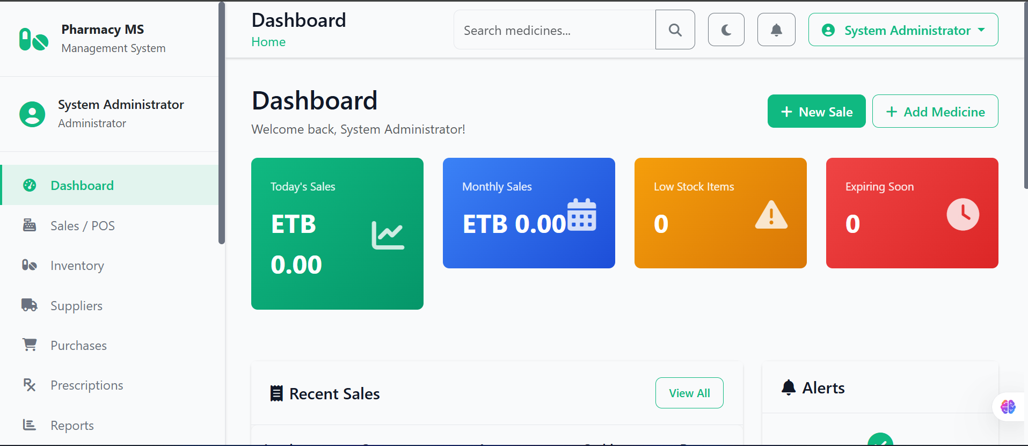
Task: Select the Dashboard menu entry
Action: (x=82, y=185)
